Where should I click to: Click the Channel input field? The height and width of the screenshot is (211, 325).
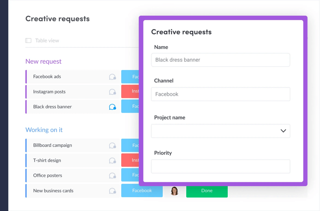coord(220,94)
